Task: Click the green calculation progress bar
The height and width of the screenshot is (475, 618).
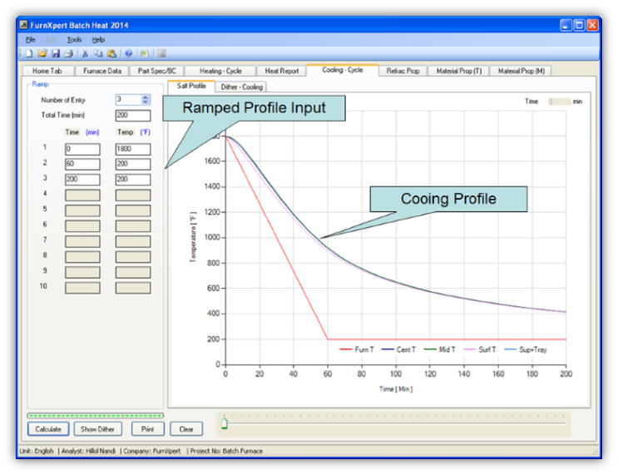Action: [95, 415]
